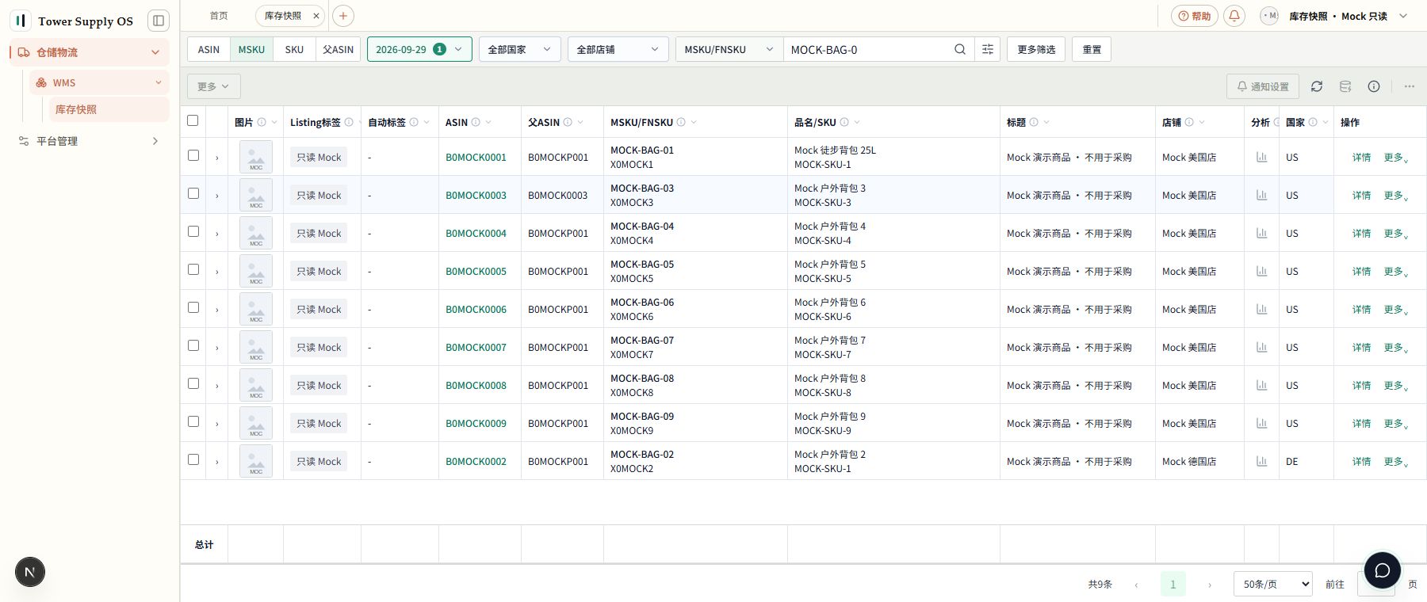
Task: Switch to the 首页 tab
Action: [219, 16]
